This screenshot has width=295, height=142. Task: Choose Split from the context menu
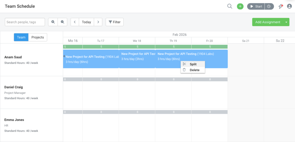(193, 64)
